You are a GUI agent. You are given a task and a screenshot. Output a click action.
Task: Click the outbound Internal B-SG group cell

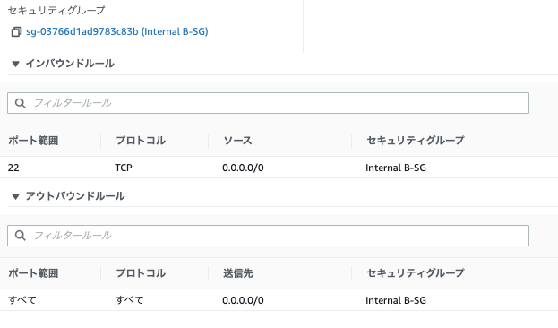point(396,300)
